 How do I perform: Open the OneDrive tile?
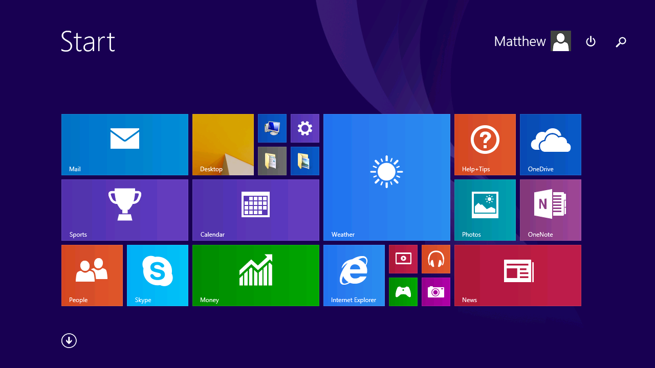pos(551,145)
